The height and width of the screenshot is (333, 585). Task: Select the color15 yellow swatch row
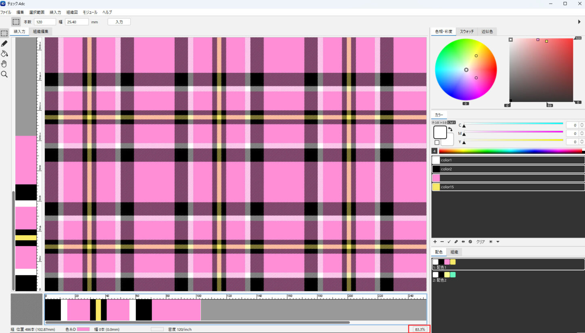(508, 187)
